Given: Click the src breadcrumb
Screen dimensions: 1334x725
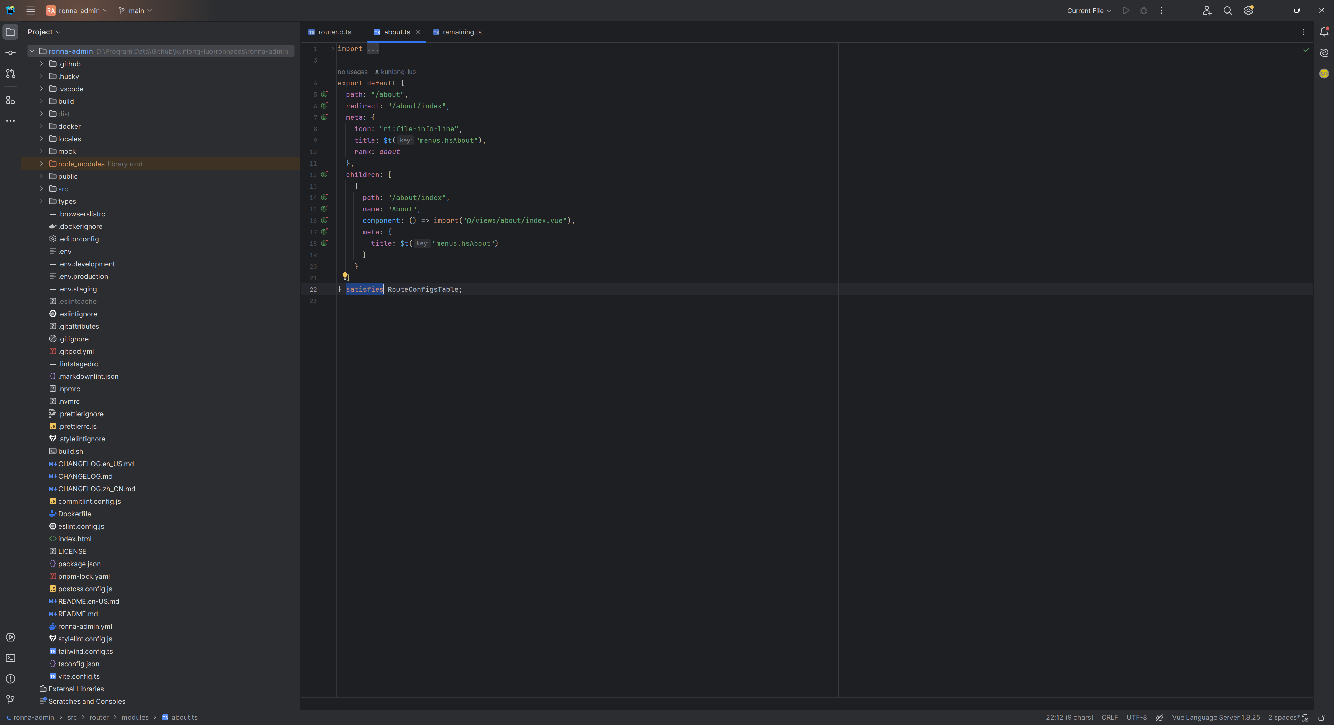Looking at the screenshot, I should [x=72, y=718].
